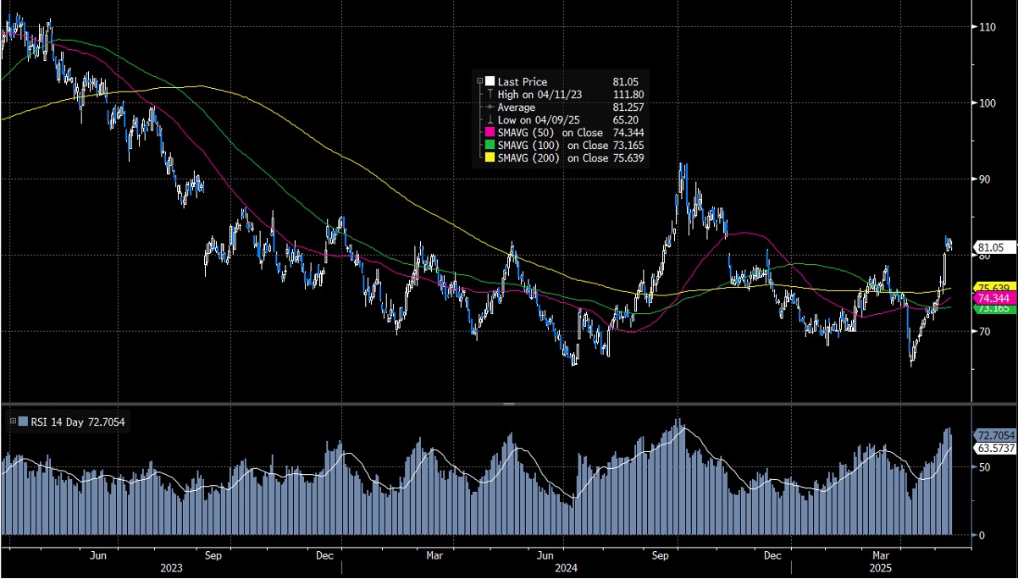
Task: Select the High marker icon in legend
Action: tap(490, 95)
